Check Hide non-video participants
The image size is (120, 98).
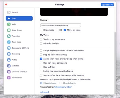pos(41,63)
